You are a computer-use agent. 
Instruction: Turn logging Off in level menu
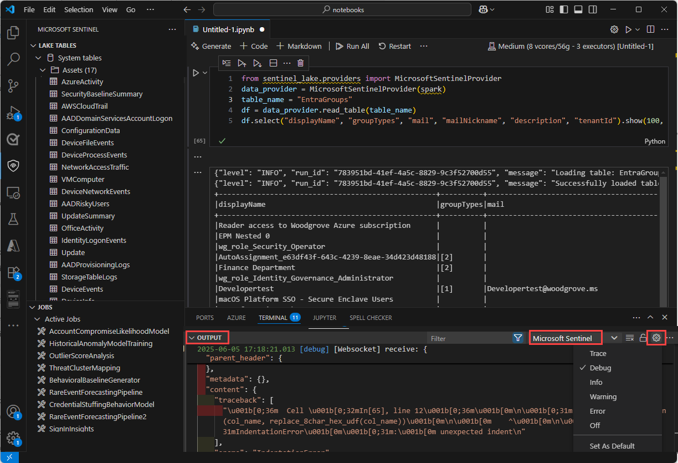pyautogui.click(x=595, y=425)
